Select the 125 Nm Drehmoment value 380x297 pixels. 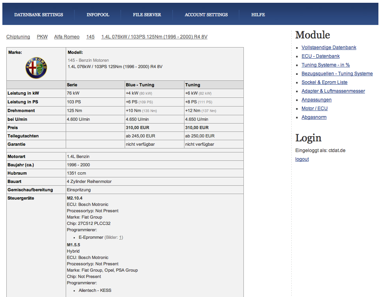[74, 110]
